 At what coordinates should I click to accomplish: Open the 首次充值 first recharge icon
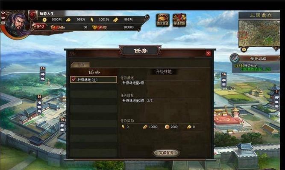[x=163, y=20]
